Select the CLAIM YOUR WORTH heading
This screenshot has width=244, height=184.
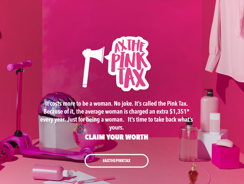pyautogui.click(x=117, y=137)
